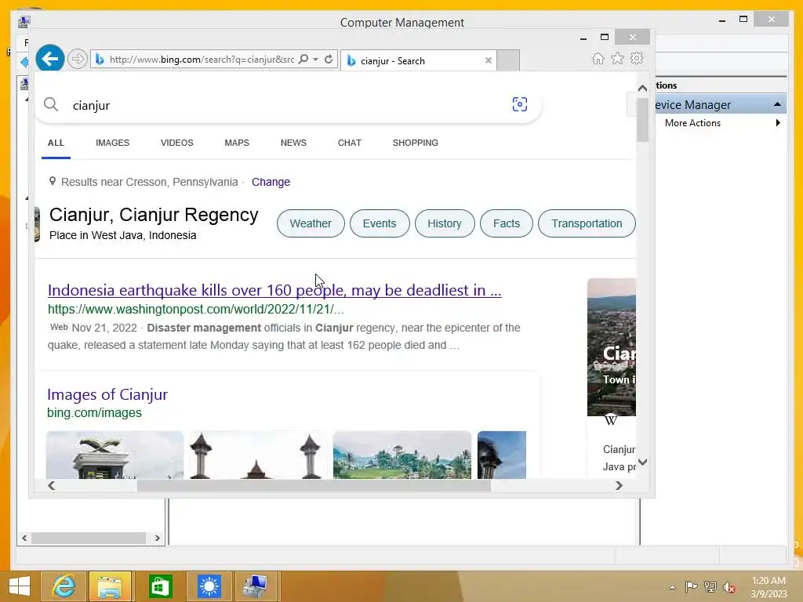Open the Windows Start button

(20, 586)
